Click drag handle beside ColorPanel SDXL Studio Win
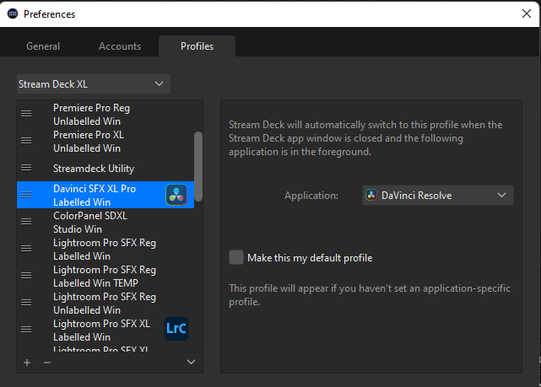This screenshot has height=387, width=541. (x=26, y=222)
